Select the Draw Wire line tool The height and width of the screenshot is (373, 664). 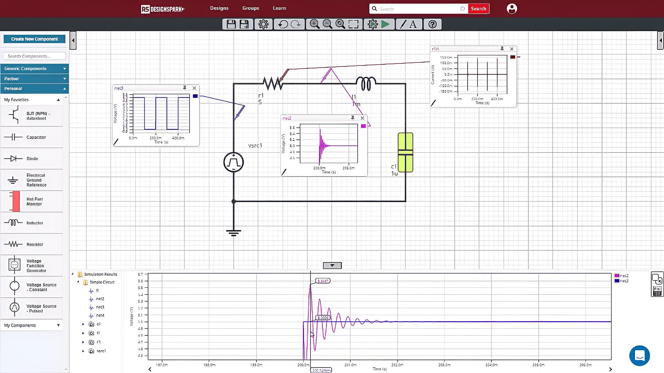pos(403,24)
